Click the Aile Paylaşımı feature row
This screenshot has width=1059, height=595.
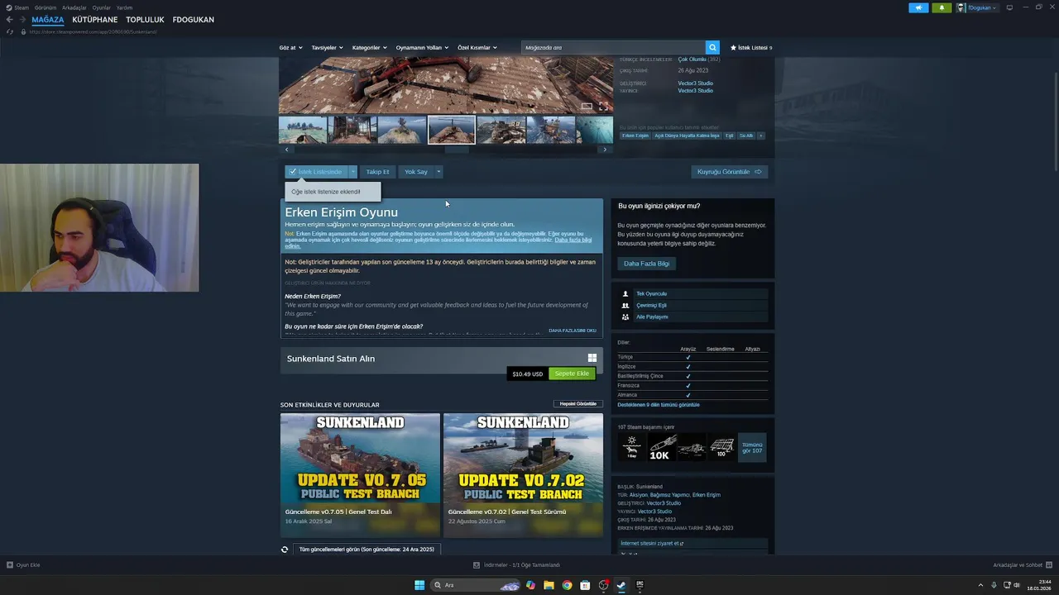click(692, 317)
